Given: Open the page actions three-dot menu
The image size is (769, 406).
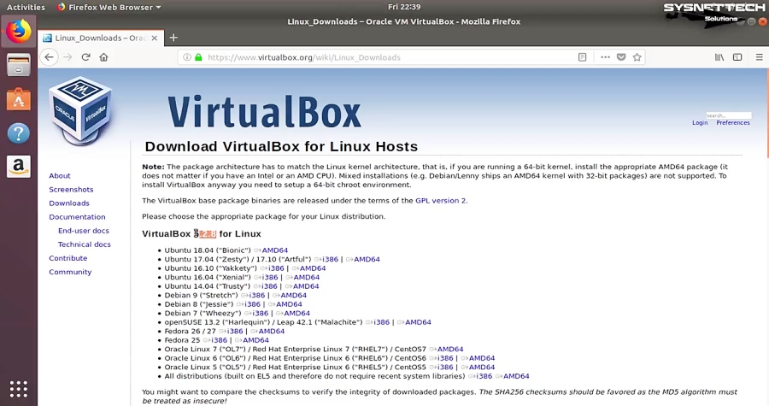Looking at the screenshot, I should [605, 57].
